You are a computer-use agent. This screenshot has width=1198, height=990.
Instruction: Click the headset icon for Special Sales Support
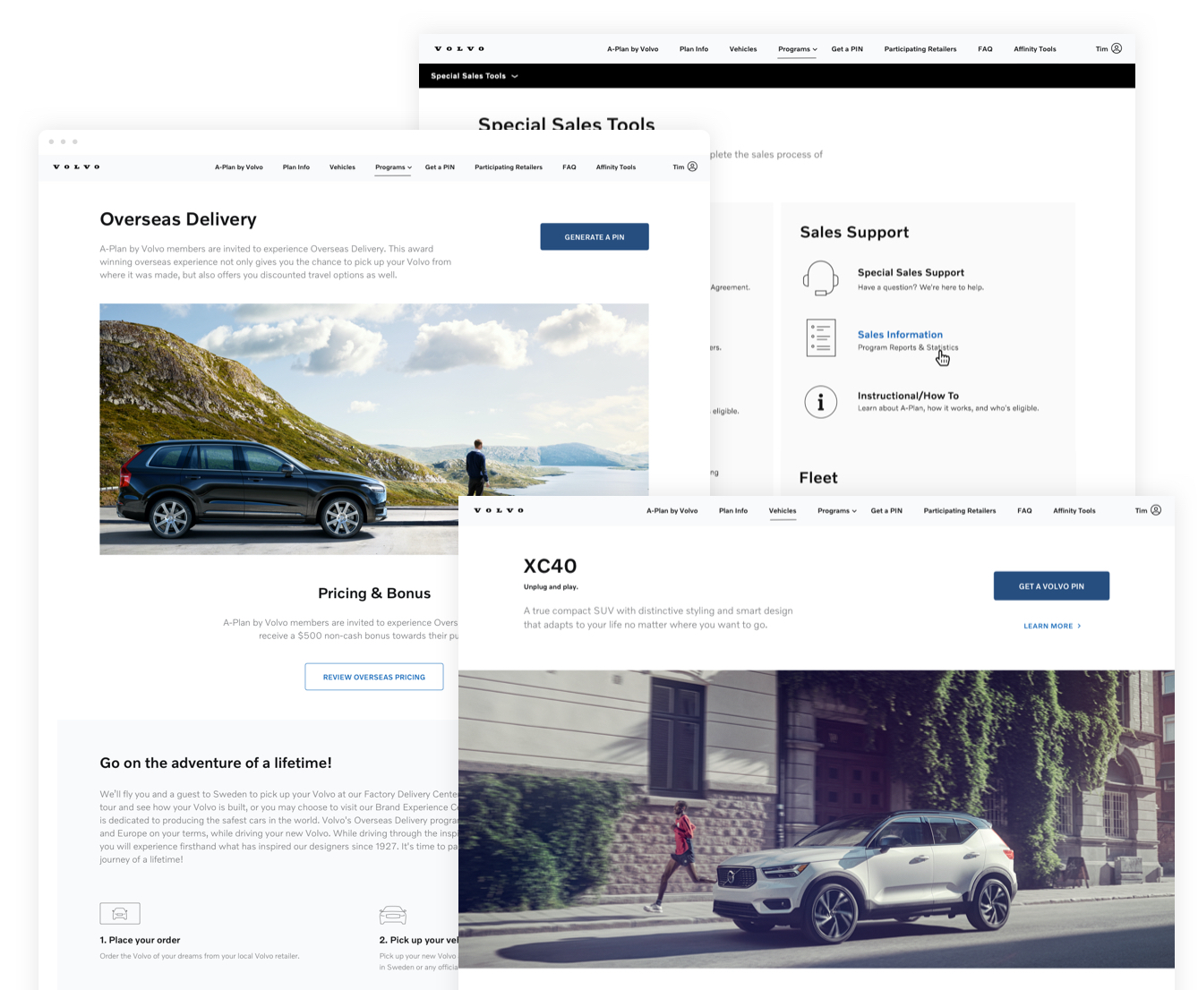click(819, 278)
